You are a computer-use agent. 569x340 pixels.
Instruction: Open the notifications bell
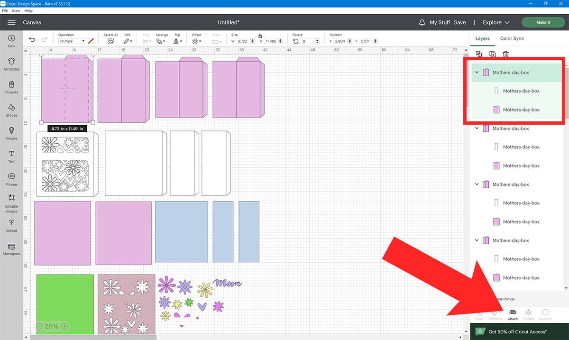point(422,22)
